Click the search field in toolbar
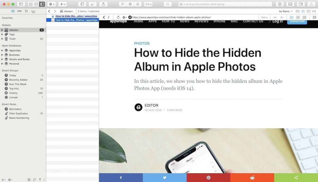 pyautogui.click(x=225, y=4)
